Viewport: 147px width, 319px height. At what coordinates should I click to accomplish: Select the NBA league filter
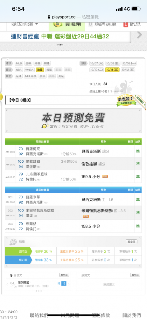click(x=19, y=70)
